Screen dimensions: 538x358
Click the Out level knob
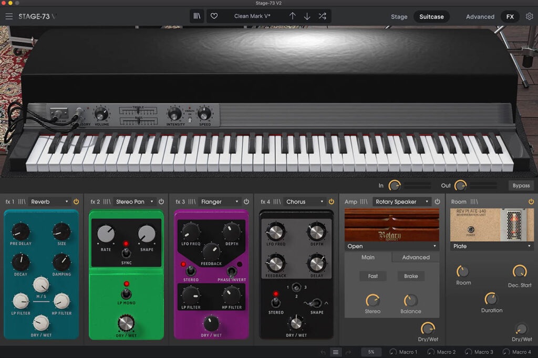(460, 186)
